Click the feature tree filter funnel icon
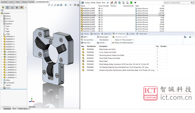The image size is (195, 113). pos(2,11)
